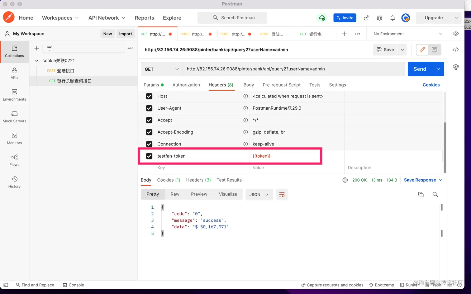Uncheck the Accept-Encoding header checkbox

149,132
